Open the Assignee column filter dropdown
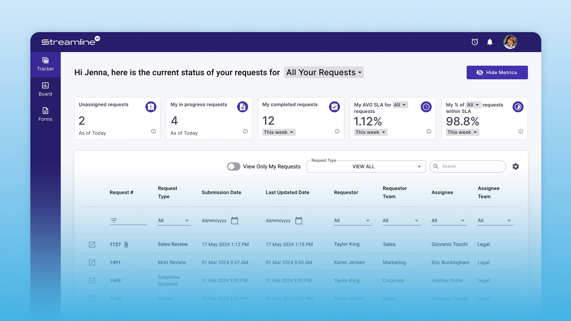The image size is (571, 321). point(449,221)
